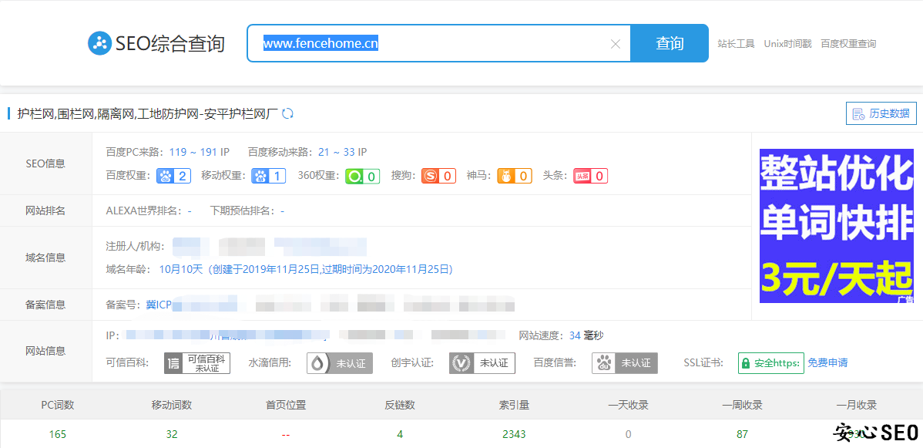
Task: Click the 搜狗 orange-red badge
Action: coord(439,176)
